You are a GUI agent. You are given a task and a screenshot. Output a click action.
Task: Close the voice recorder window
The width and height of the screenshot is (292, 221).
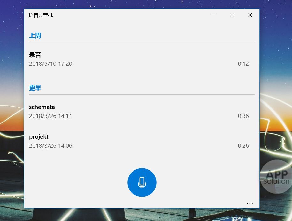[250, 15]
